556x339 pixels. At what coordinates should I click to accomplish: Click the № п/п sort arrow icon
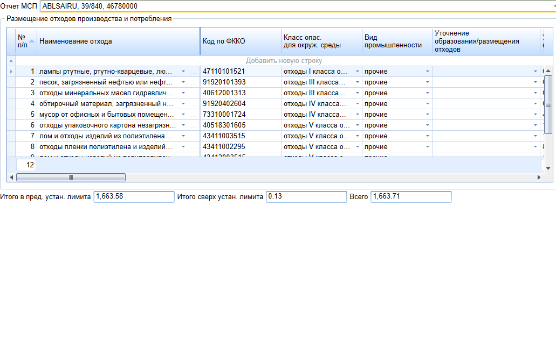[32, 41]
